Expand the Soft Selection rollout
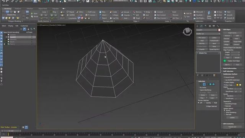This screenshot has height=138, width=245. pos(232,71)
